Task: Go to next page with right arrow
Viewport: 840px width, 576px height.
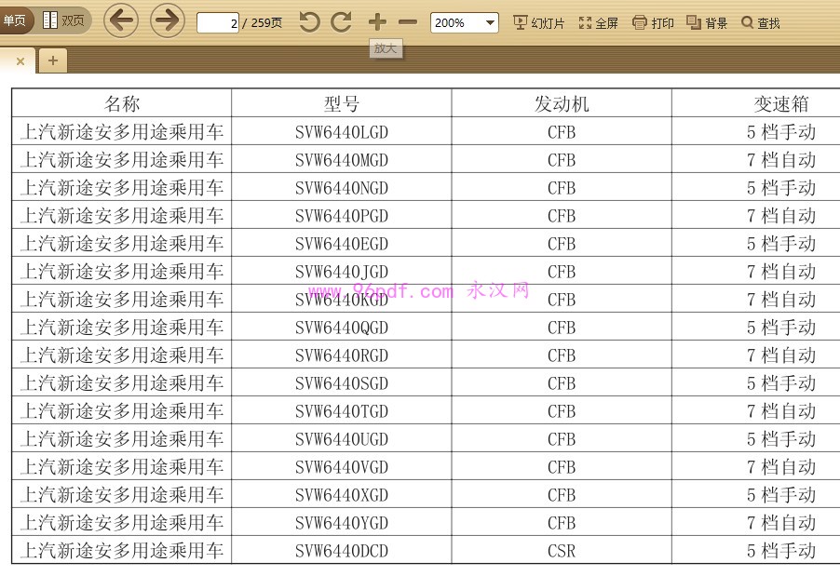Action: [x=167, y=20]
